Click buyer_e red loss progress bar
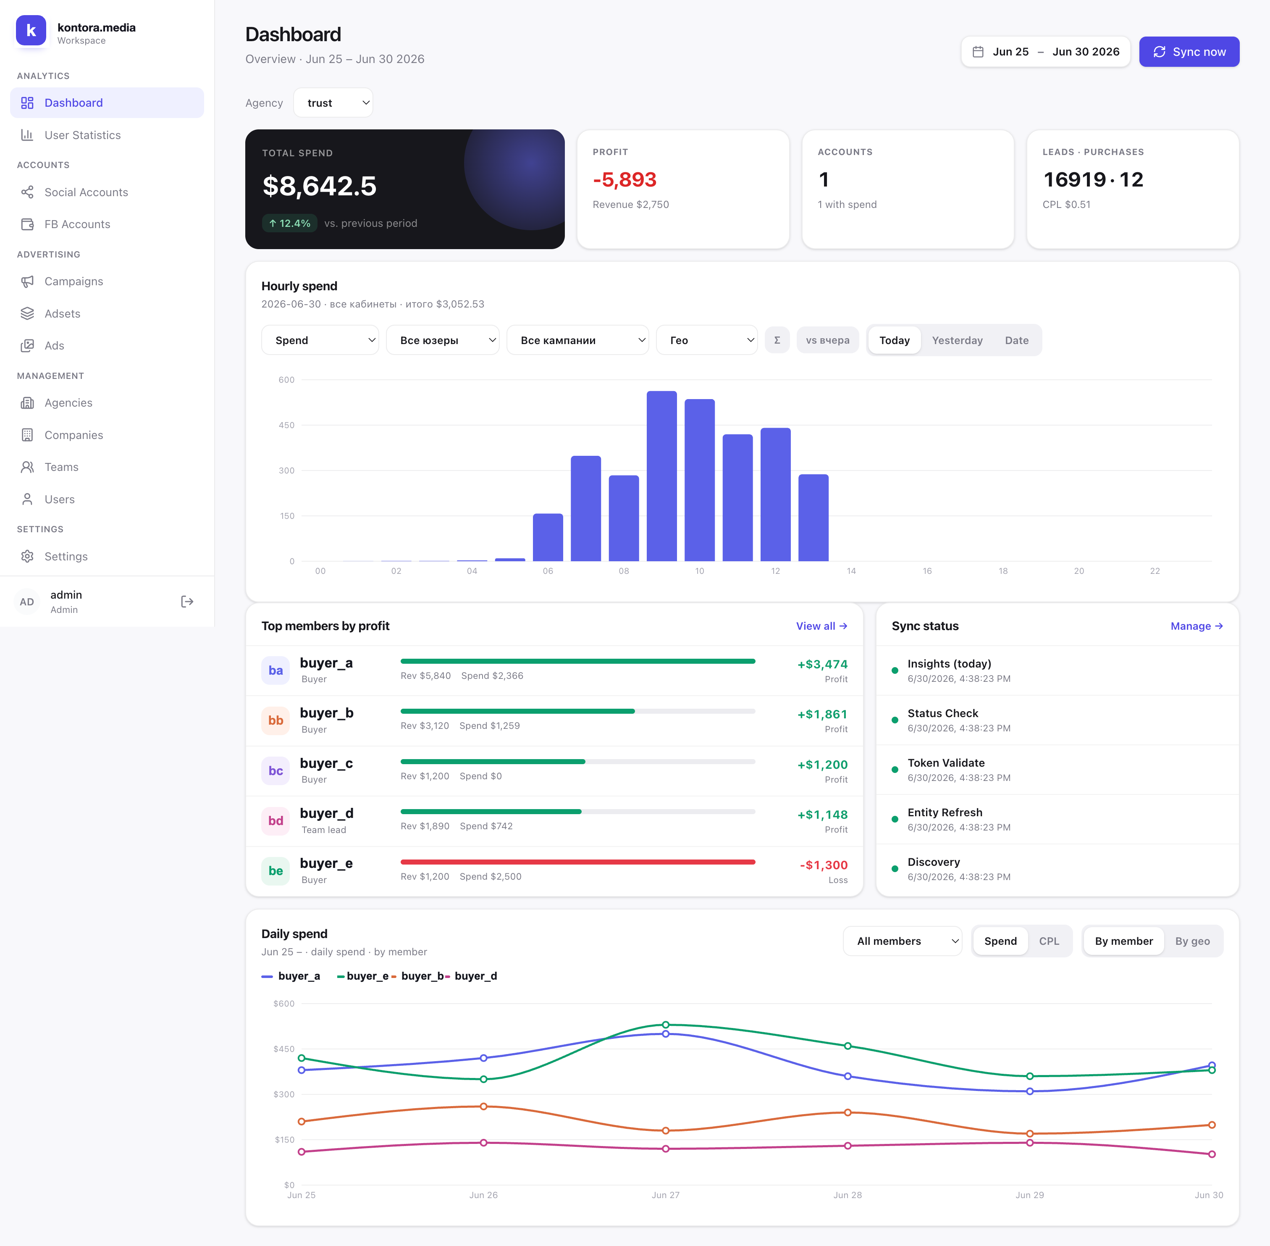 [x=578, y=862]
